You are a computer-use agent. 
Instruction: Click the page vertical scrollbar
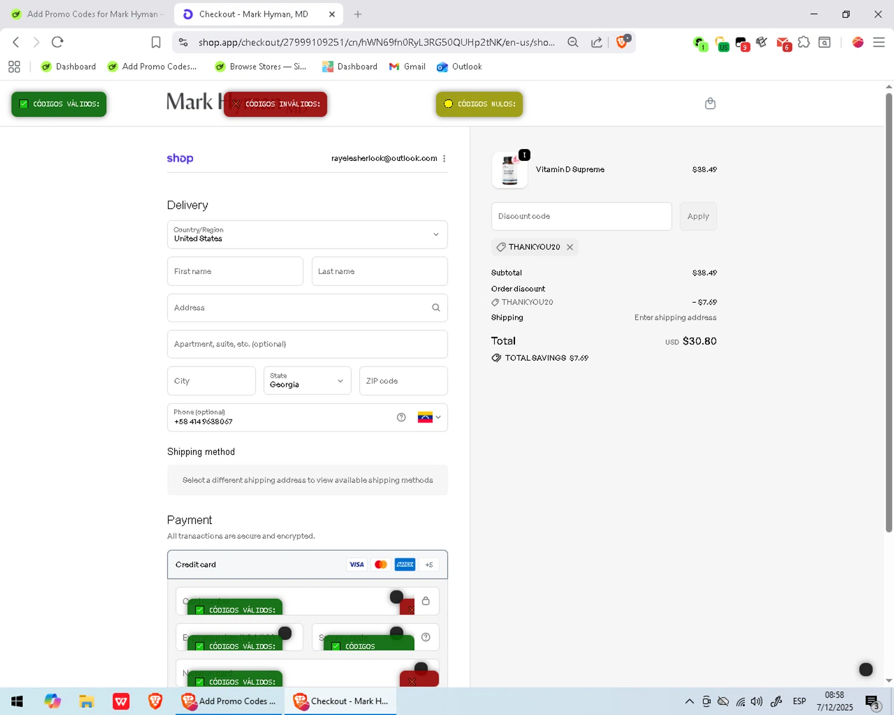tap(889, 312)
